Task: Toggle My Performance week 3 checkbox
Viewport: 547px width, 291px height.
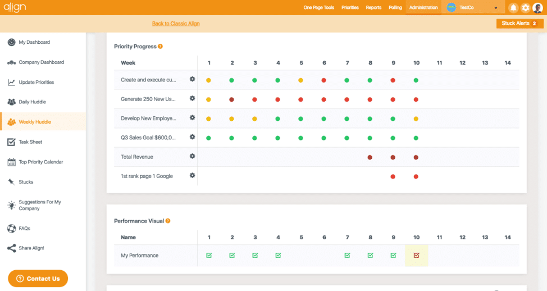Action: click(x=255, y=255)
